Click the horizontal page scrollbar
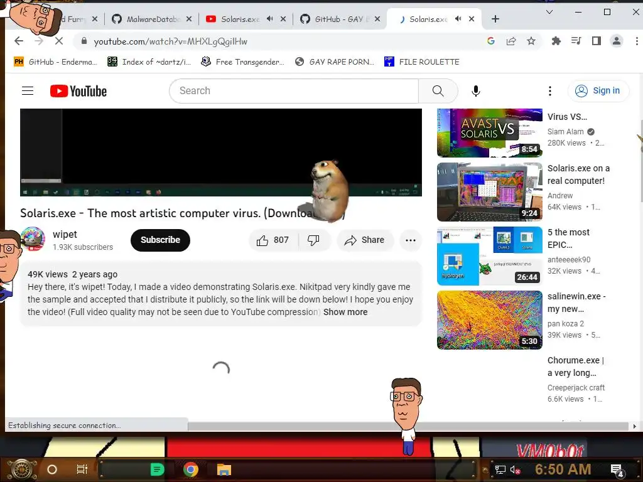This screenshot has height=482, width=643. point(408,426)
